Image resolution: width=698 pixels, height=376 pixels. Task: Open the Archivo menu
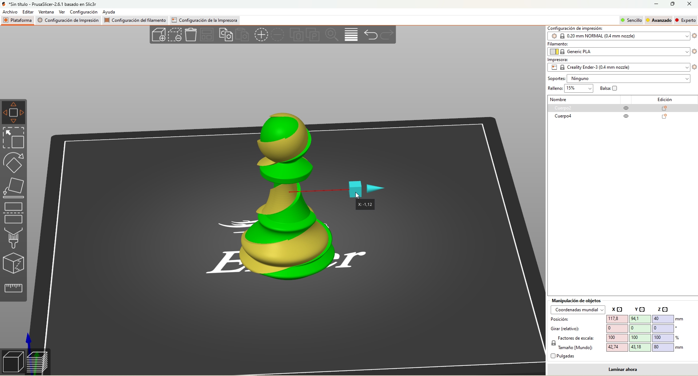point(10,12)
